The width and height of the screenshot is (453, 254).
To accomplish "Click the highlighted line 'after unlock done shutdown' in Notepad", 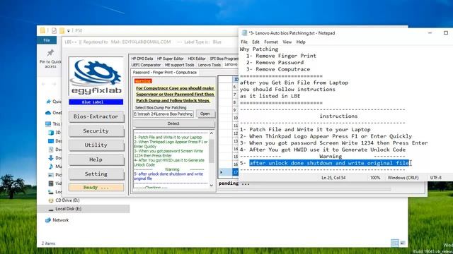I will pyautogui.click(x=329, y=163).
